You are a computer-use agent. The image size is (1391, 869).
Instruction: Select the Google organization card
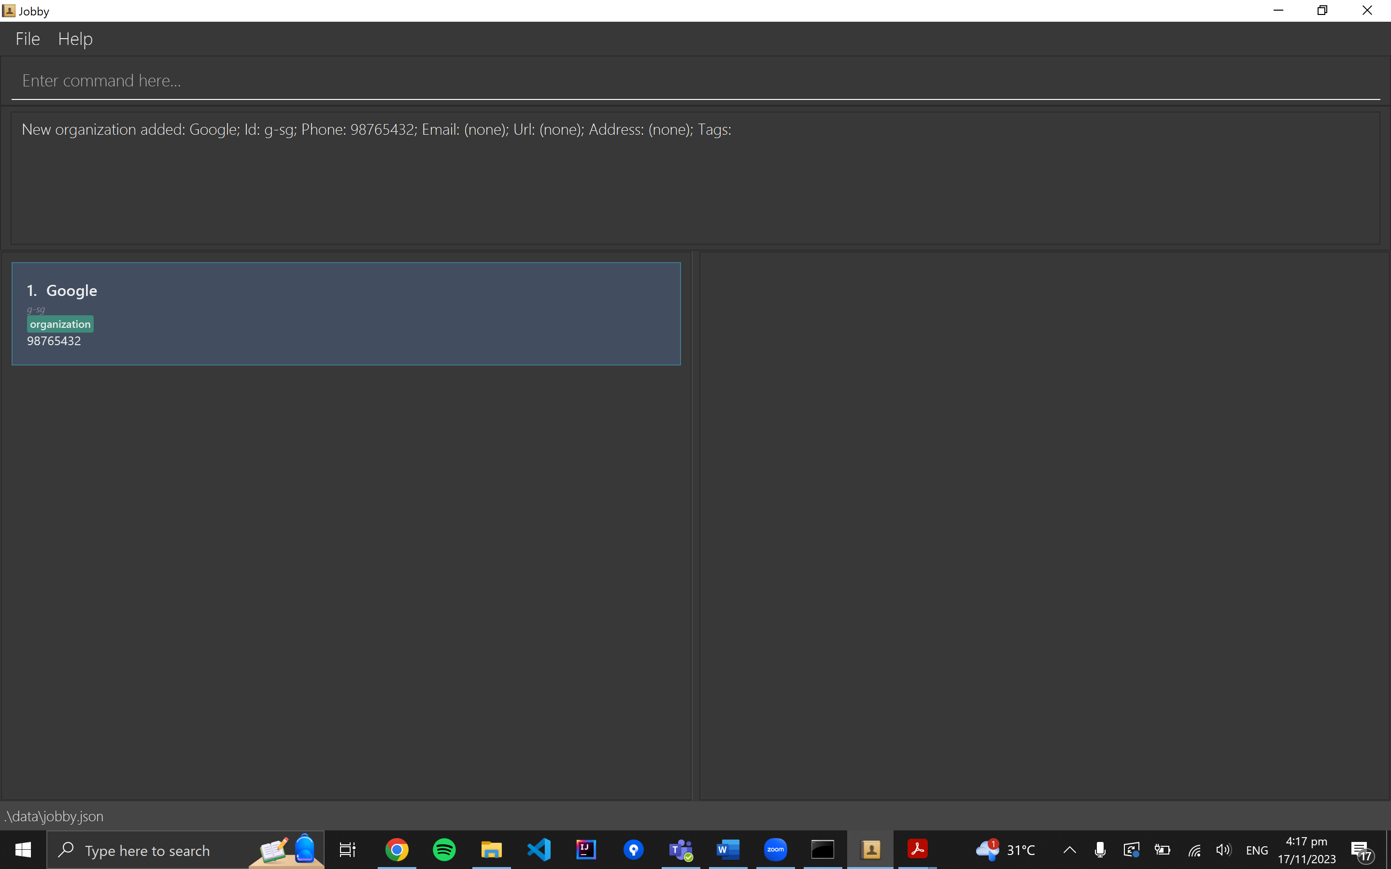click(346, 314)
